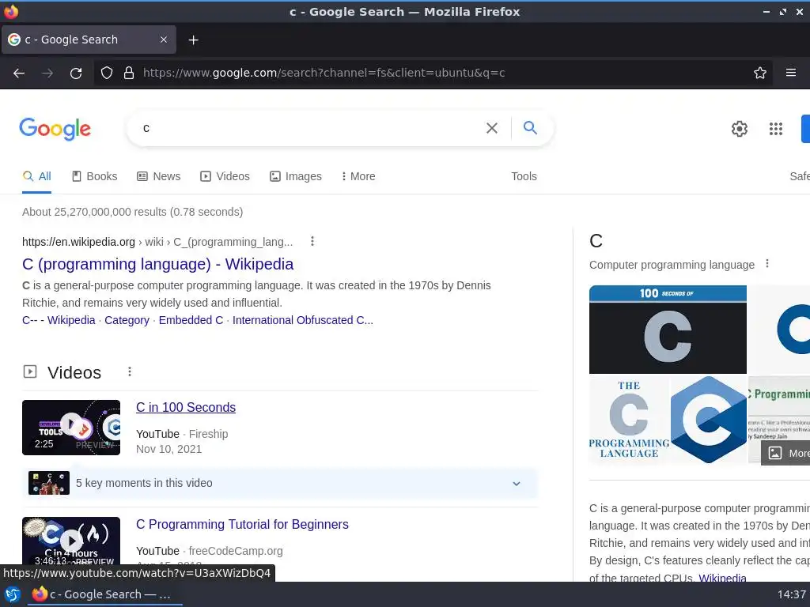Go back with Firefox back arrow
The image size is (810, 607).
[x=19, y=73]
